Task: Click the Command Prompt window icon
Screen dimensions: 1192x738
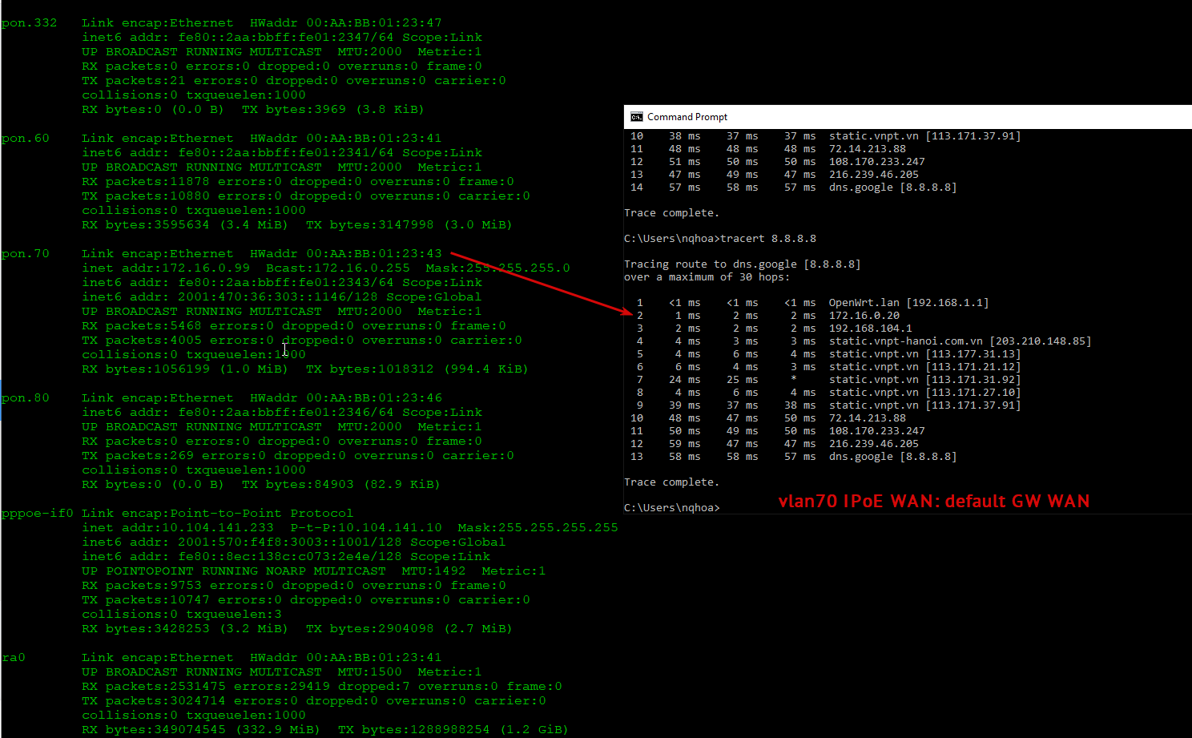Action: (637, 117)
